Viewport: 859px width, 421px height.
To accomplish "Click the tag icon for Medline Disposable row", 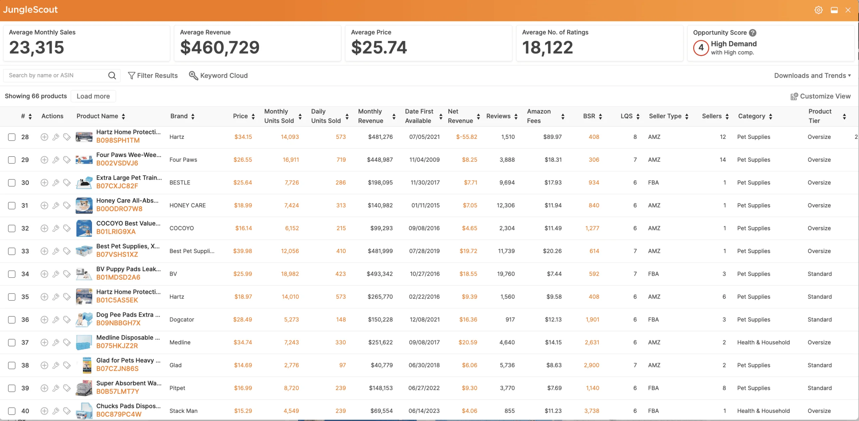I will 67,342.
